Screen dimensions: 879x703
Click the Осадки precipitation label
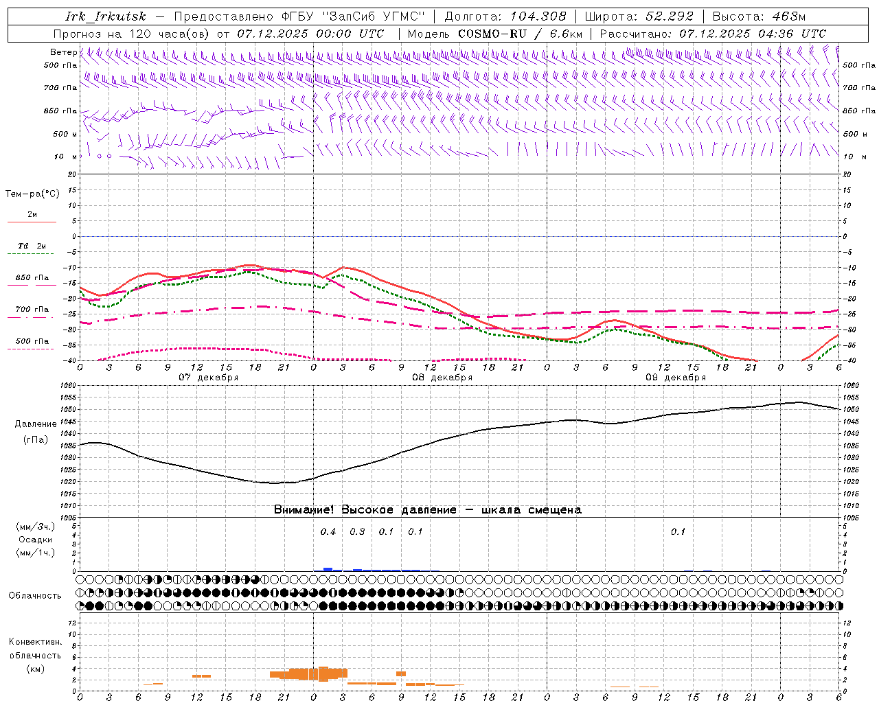pyautogui.click(x=36, y=540)
